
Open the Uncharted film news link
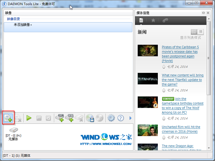click(181, 129)
